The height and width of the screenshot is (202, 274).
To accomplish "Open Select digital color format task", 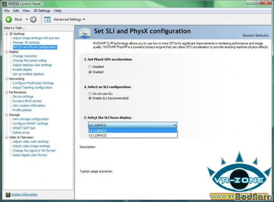I will 30,155.
